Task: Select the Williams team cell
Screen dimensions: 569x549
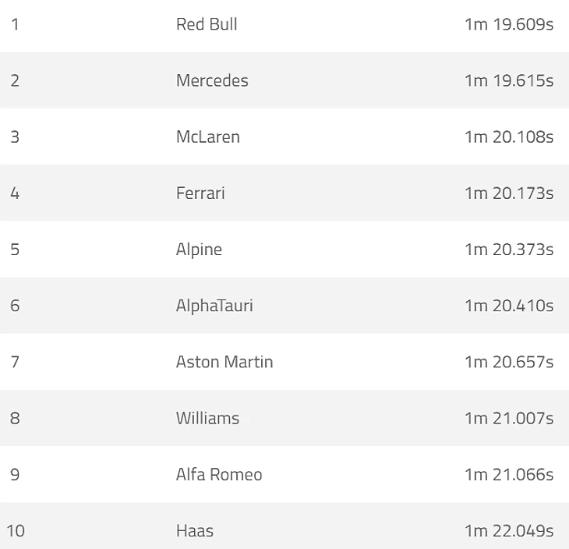Action: [207, 418]
